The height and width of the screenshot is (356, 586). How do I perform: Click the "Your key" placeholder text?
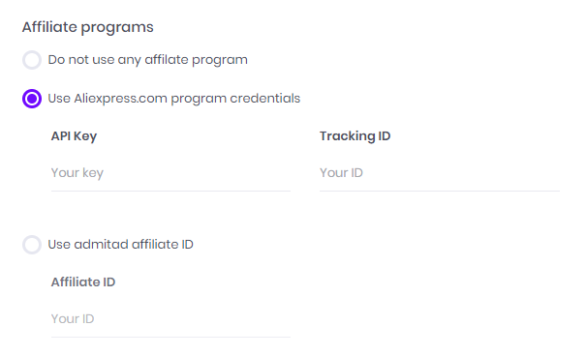coord(77,173)
